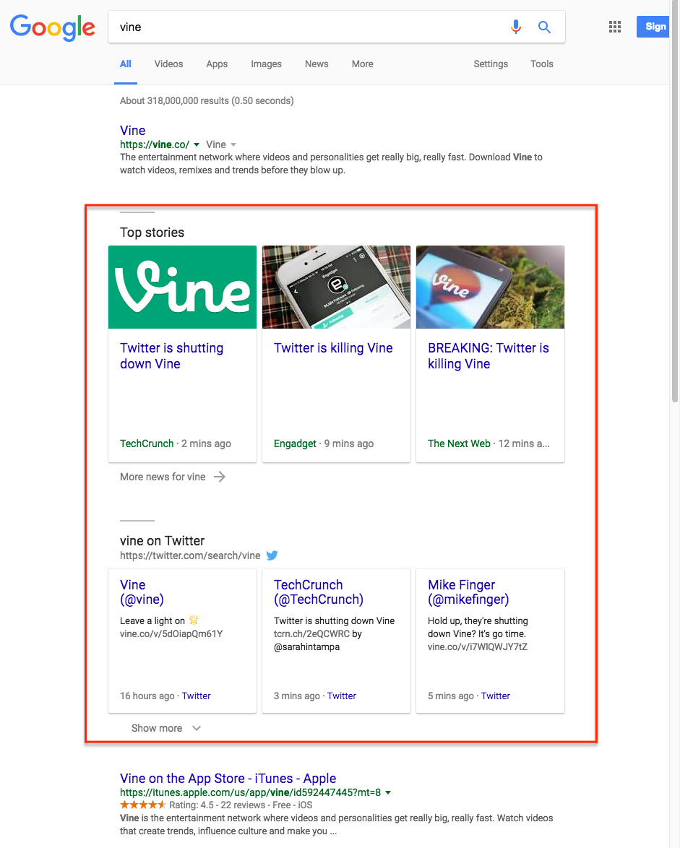Image resolution: width=680 pixels, height=848 pixels.
Task: Open the Settings menu
Action: pos(491,64)
